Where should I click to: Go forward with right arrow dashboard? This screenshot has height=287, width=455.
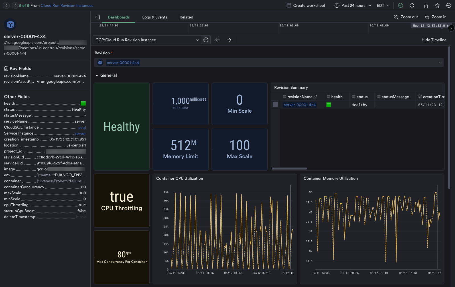click(229, 40)
